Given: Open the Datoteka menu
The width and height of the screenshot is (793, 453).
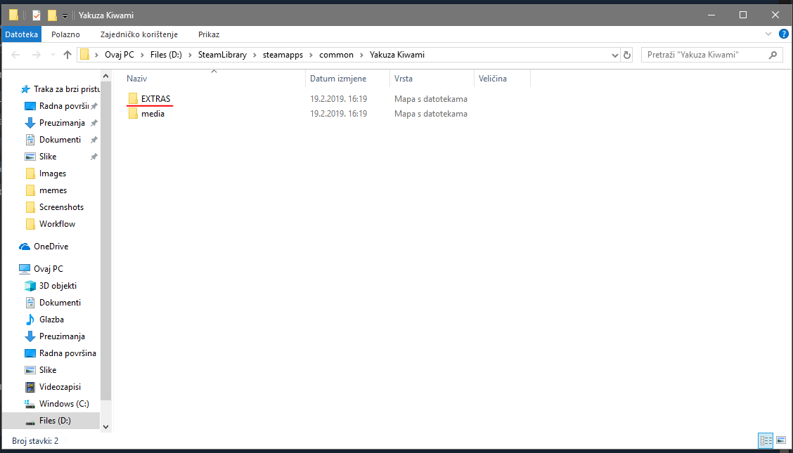Looking at the screenshot, I should 21,34.
